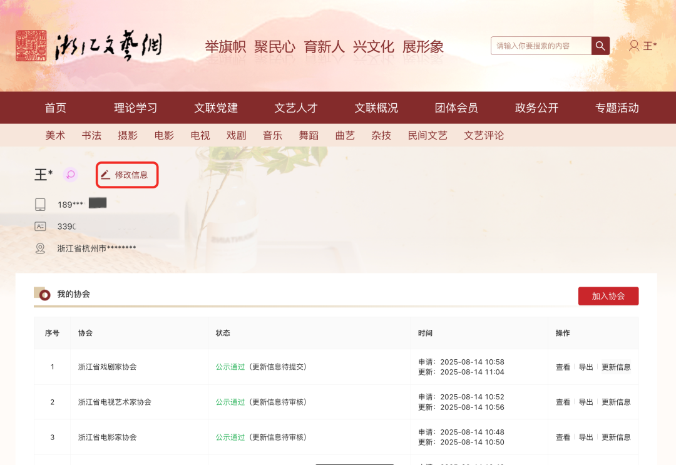The height and width of the screenshot is (465, 676).
Task: Click 查看 for 浙江省戏剧家协会
Action: [563, 367]
